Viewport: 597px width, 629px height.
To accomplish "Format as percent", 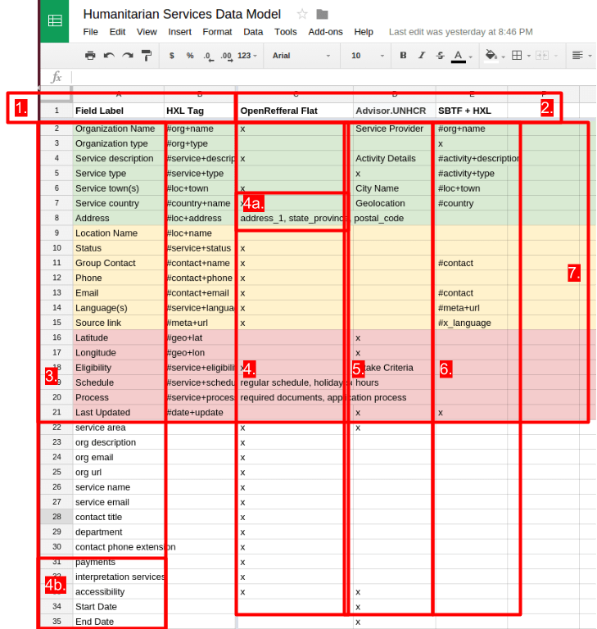I will (x=190, y=56).
